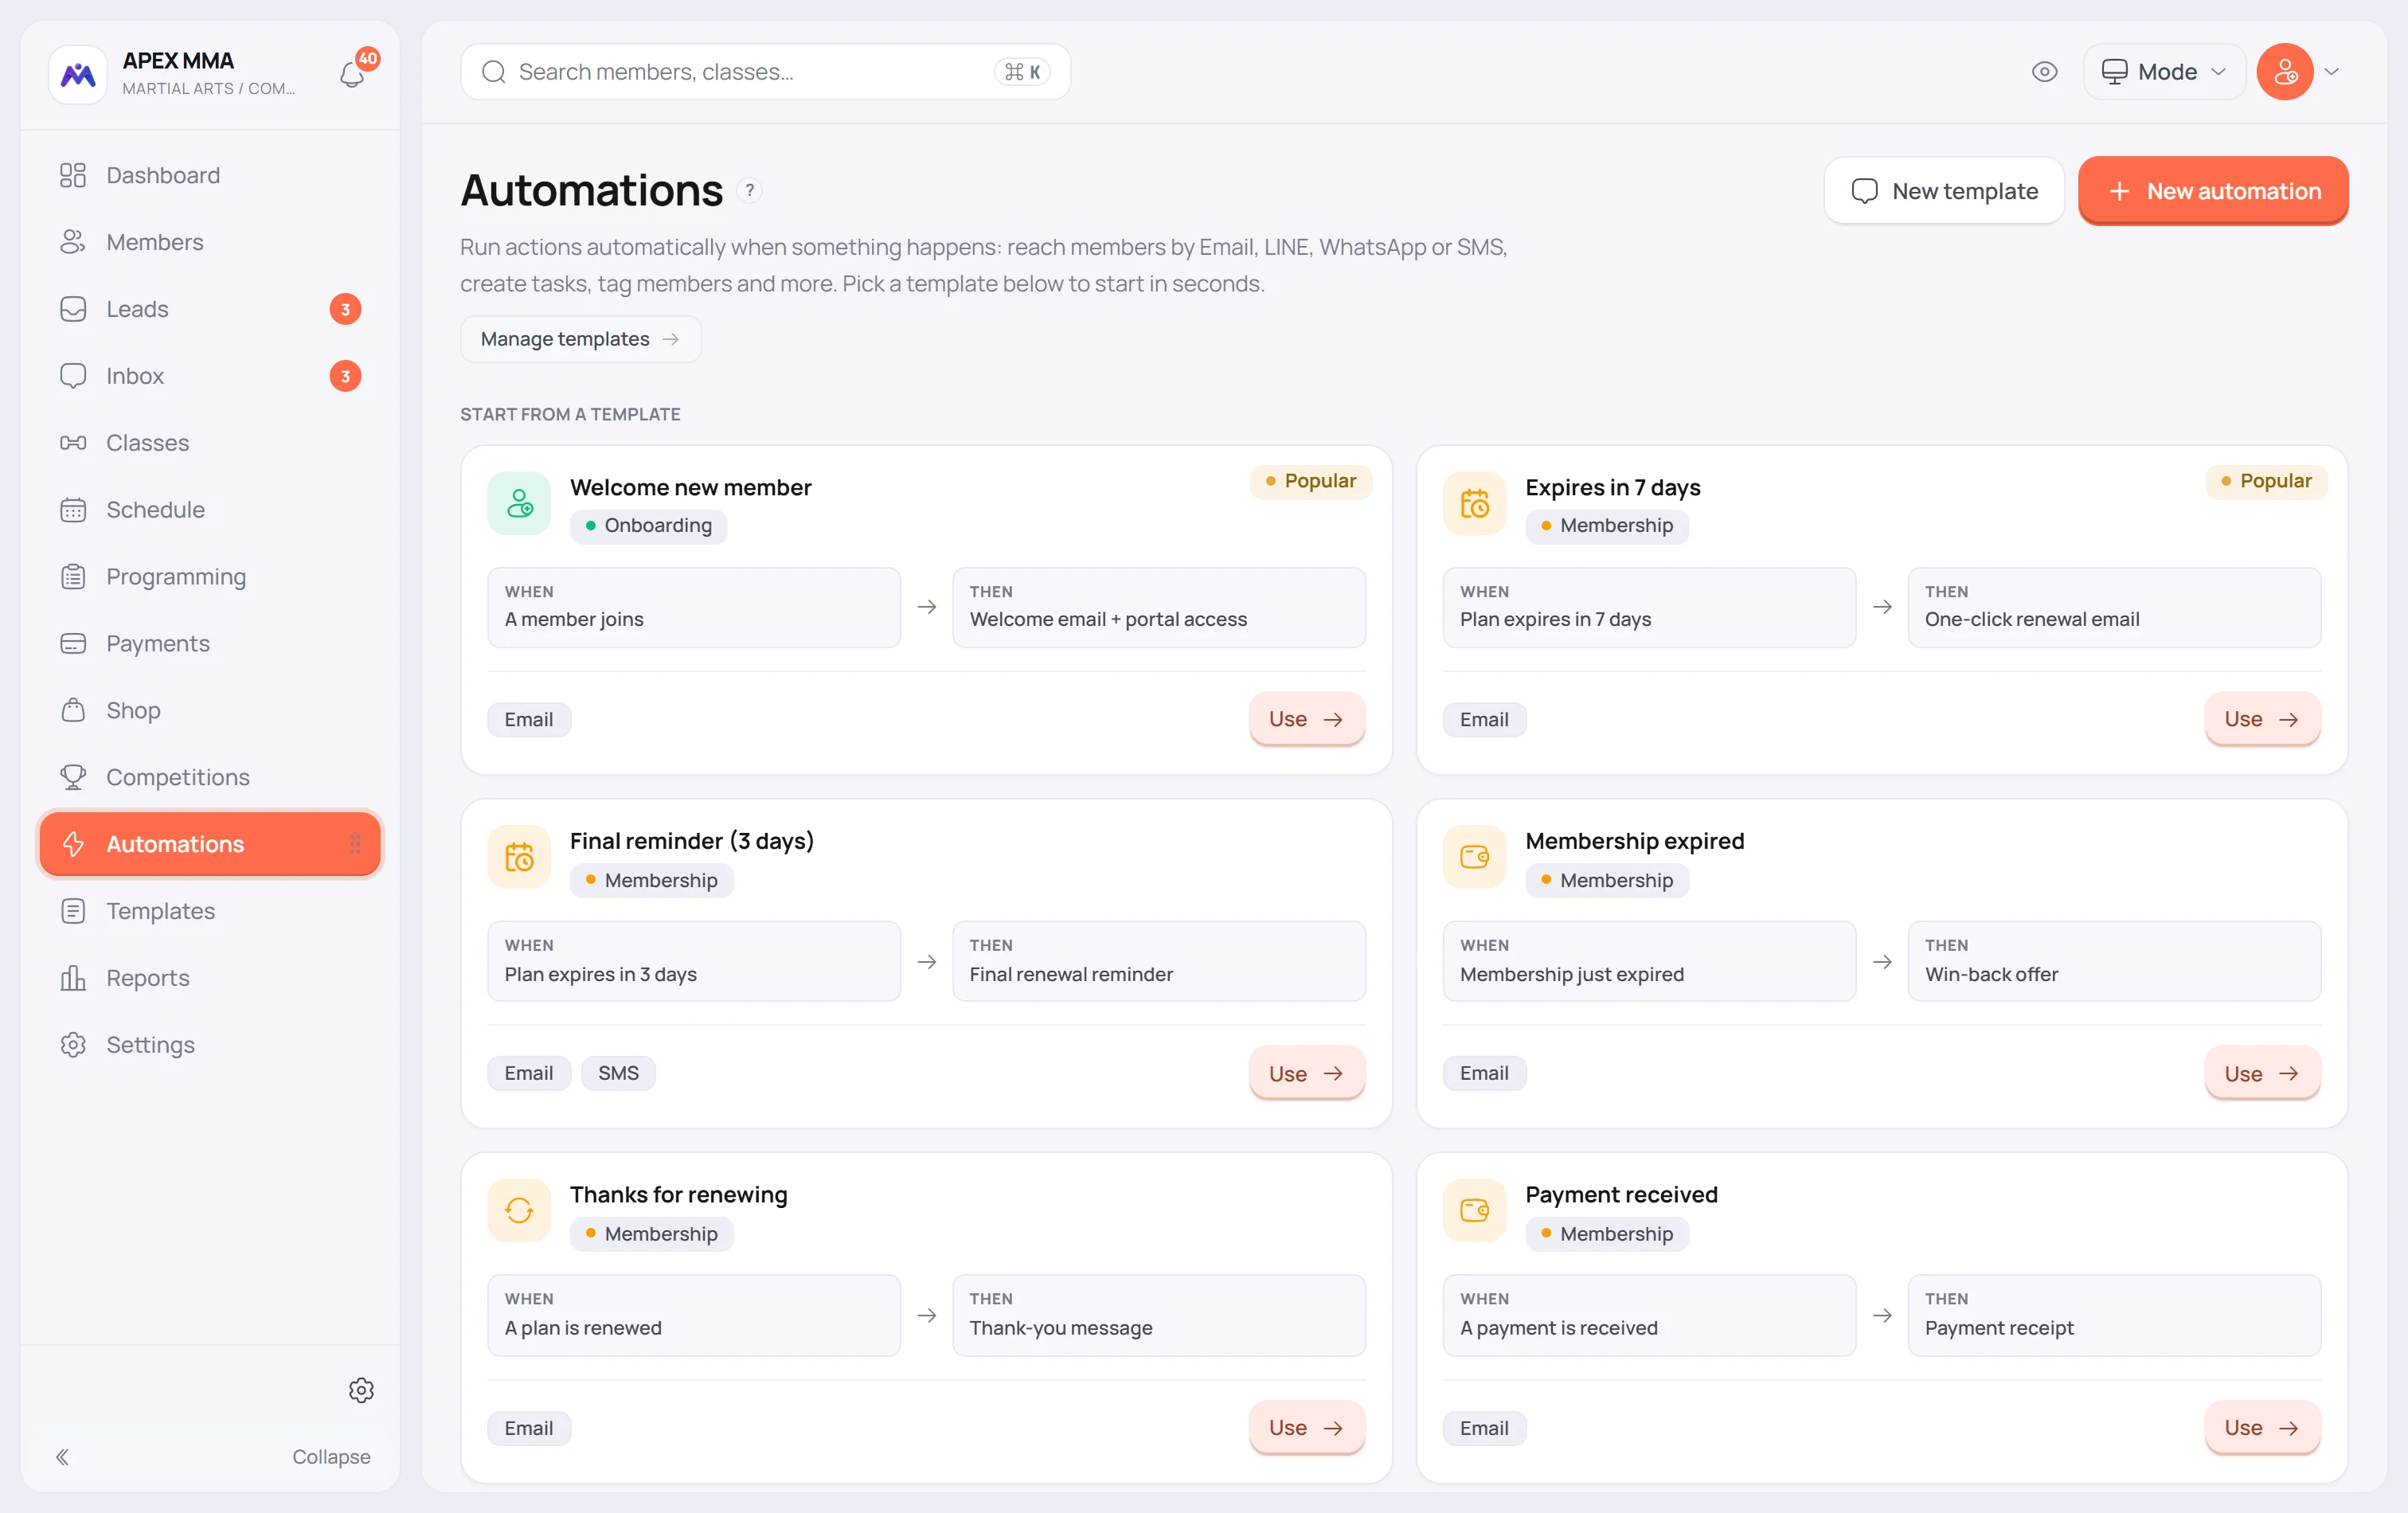2408x1513 pixels.
Task: Click the Competitions trophy icon in sidebar
Action: point(73,777)
